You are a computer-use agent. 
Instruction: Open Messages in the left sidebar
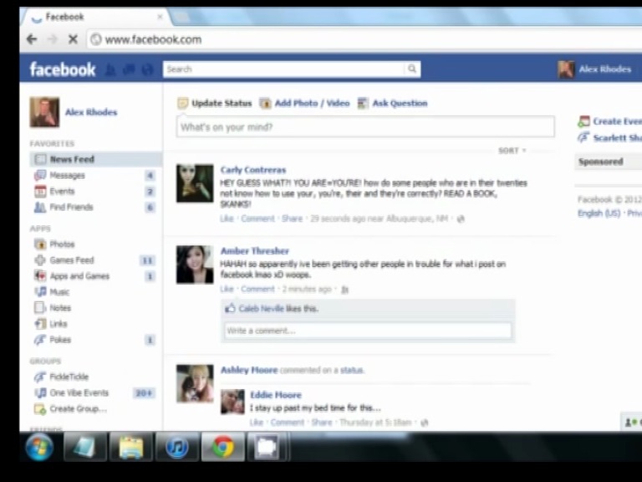67,176
